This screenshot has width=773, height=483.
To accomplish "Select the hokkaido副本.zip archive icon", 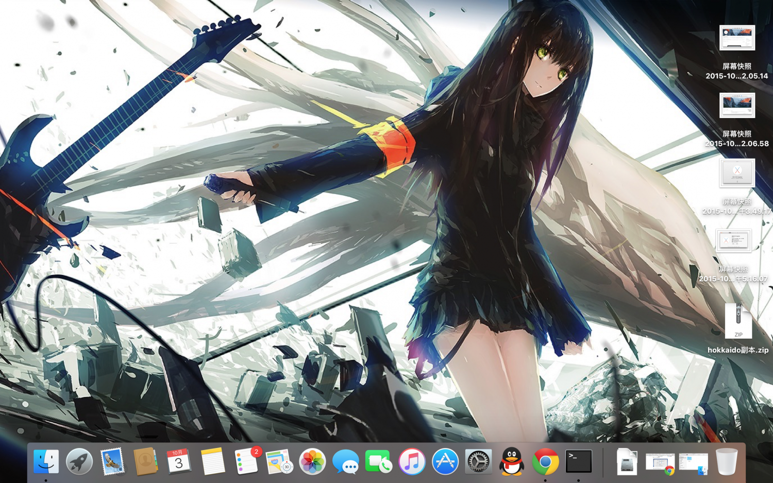I will coord(738,320).
